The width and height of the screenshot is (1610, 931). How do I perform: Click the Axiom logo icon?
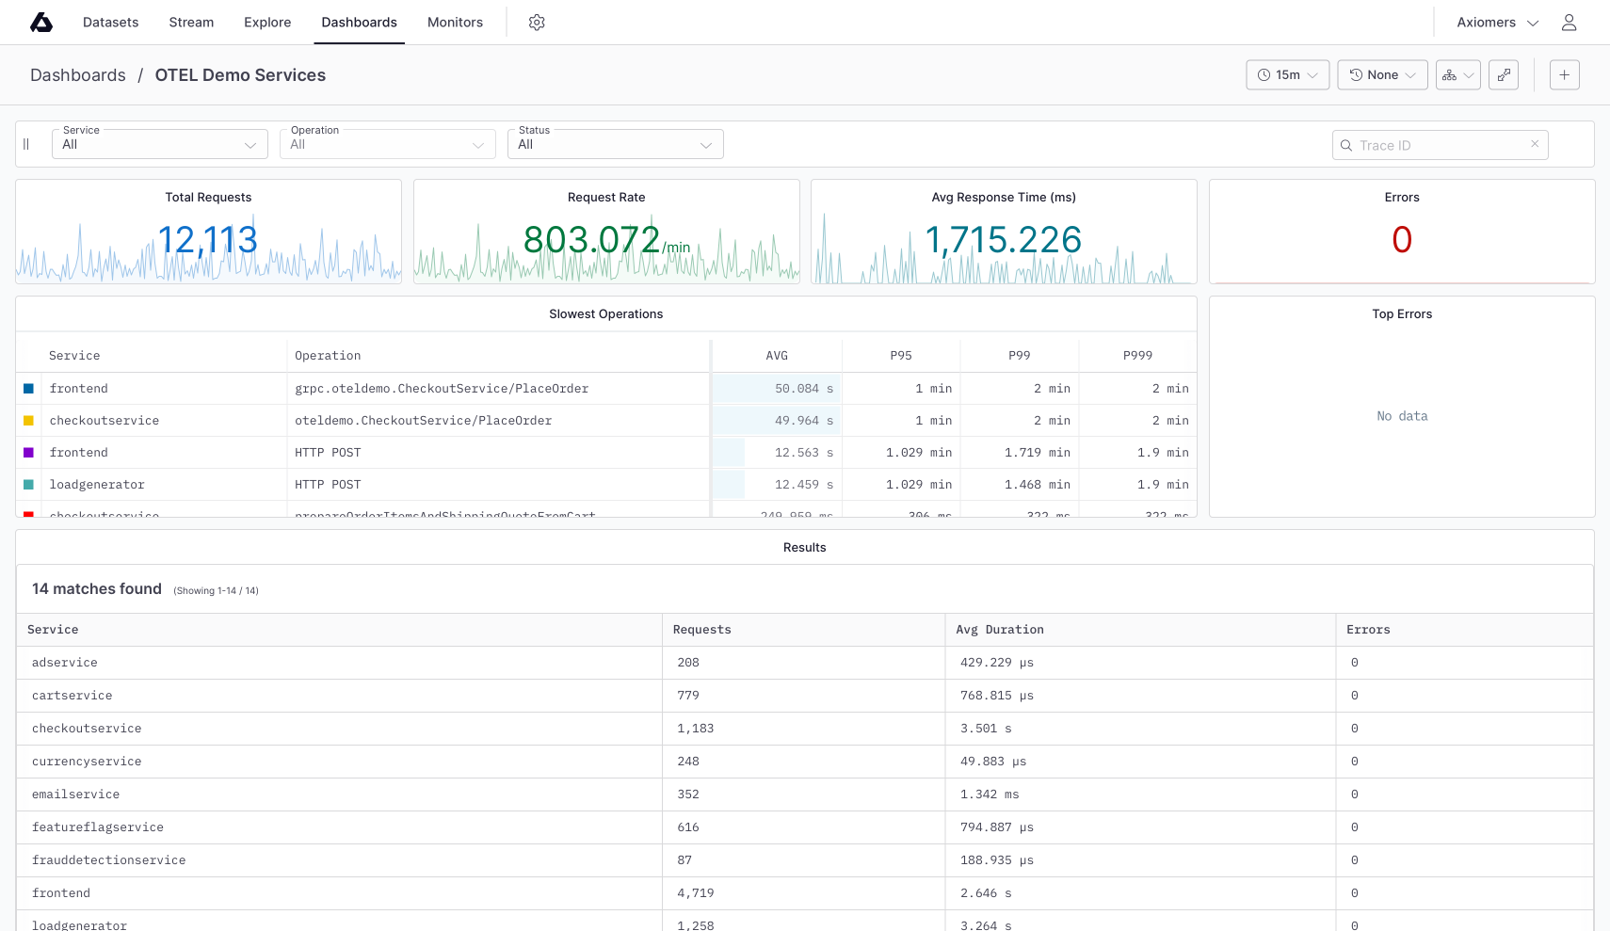pos(41,23)
